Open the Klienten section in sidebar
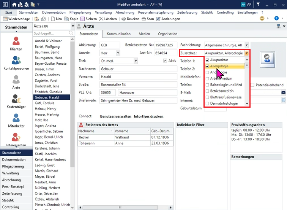This screenshot has height=210, width=287. point(16,41)
